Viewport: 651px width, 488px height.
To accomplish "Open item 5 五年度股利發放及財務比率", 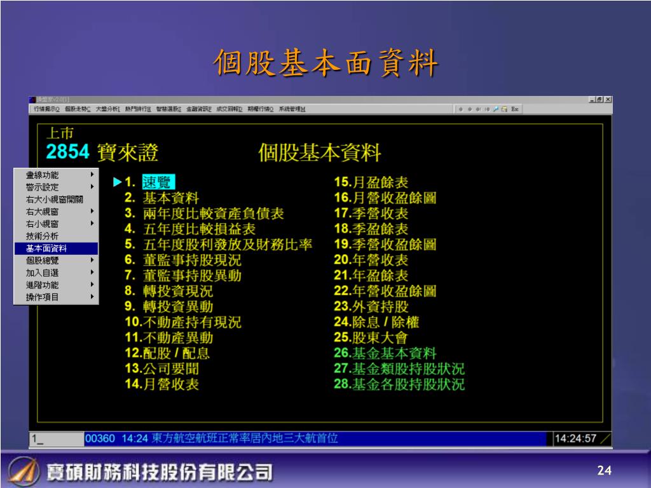I will pos(219,245).
